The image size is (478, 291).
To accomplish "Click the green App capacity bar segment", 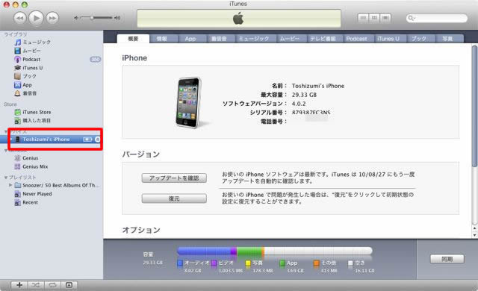I will click(x=249, y=251).
